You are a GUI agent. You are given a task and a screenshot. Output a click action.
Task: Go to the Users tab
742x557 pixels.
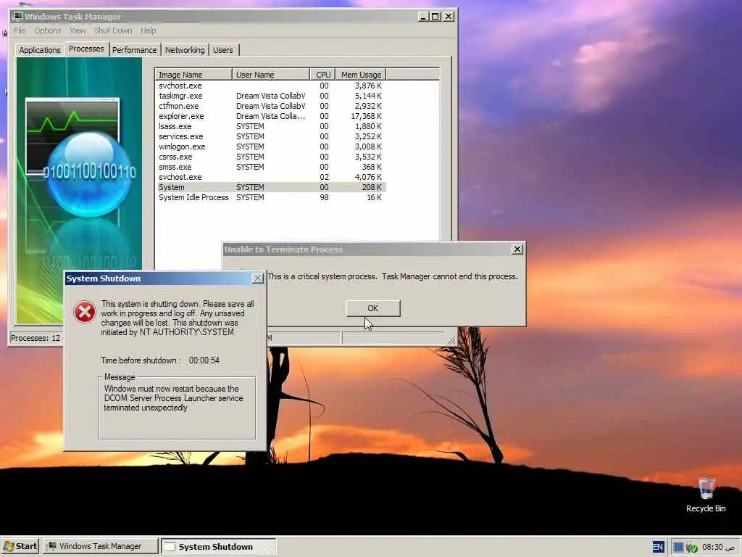[x=223, y=50]
